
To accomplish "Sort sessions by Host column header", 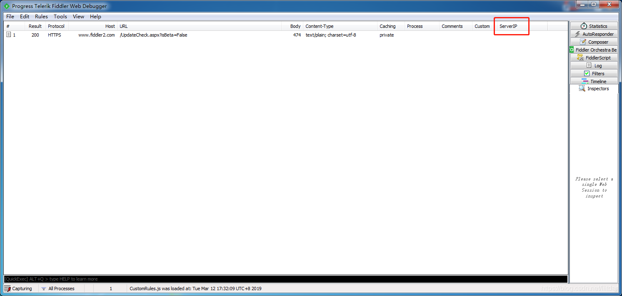I will [93, 26].
